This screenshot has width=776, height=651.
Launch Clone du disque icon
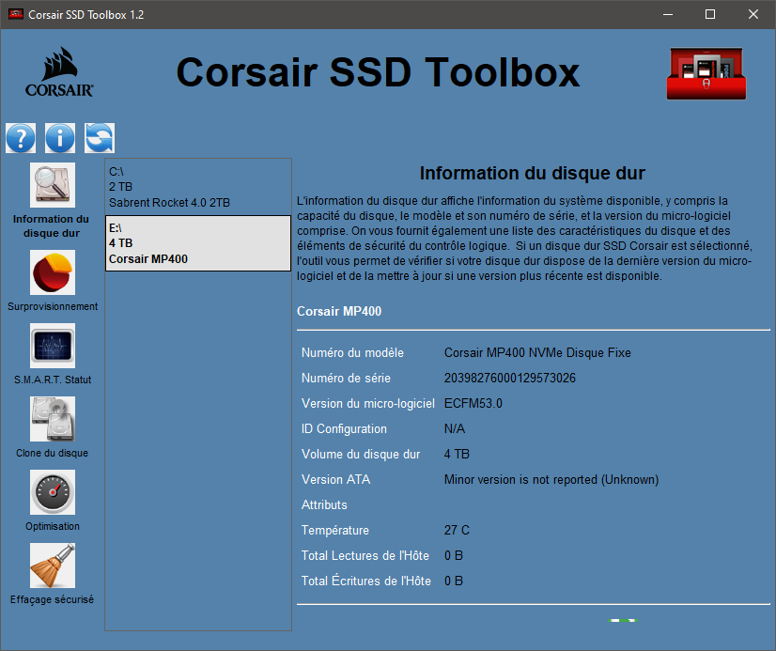[53, 419]
